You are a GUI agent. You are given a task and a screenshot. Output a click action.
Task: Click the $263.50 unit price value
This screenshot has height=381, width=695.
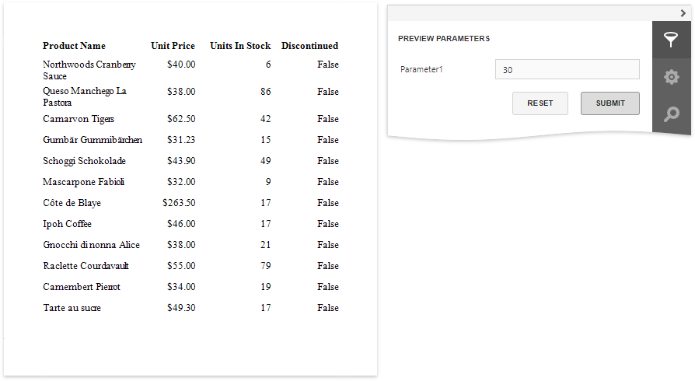[179, 203]
